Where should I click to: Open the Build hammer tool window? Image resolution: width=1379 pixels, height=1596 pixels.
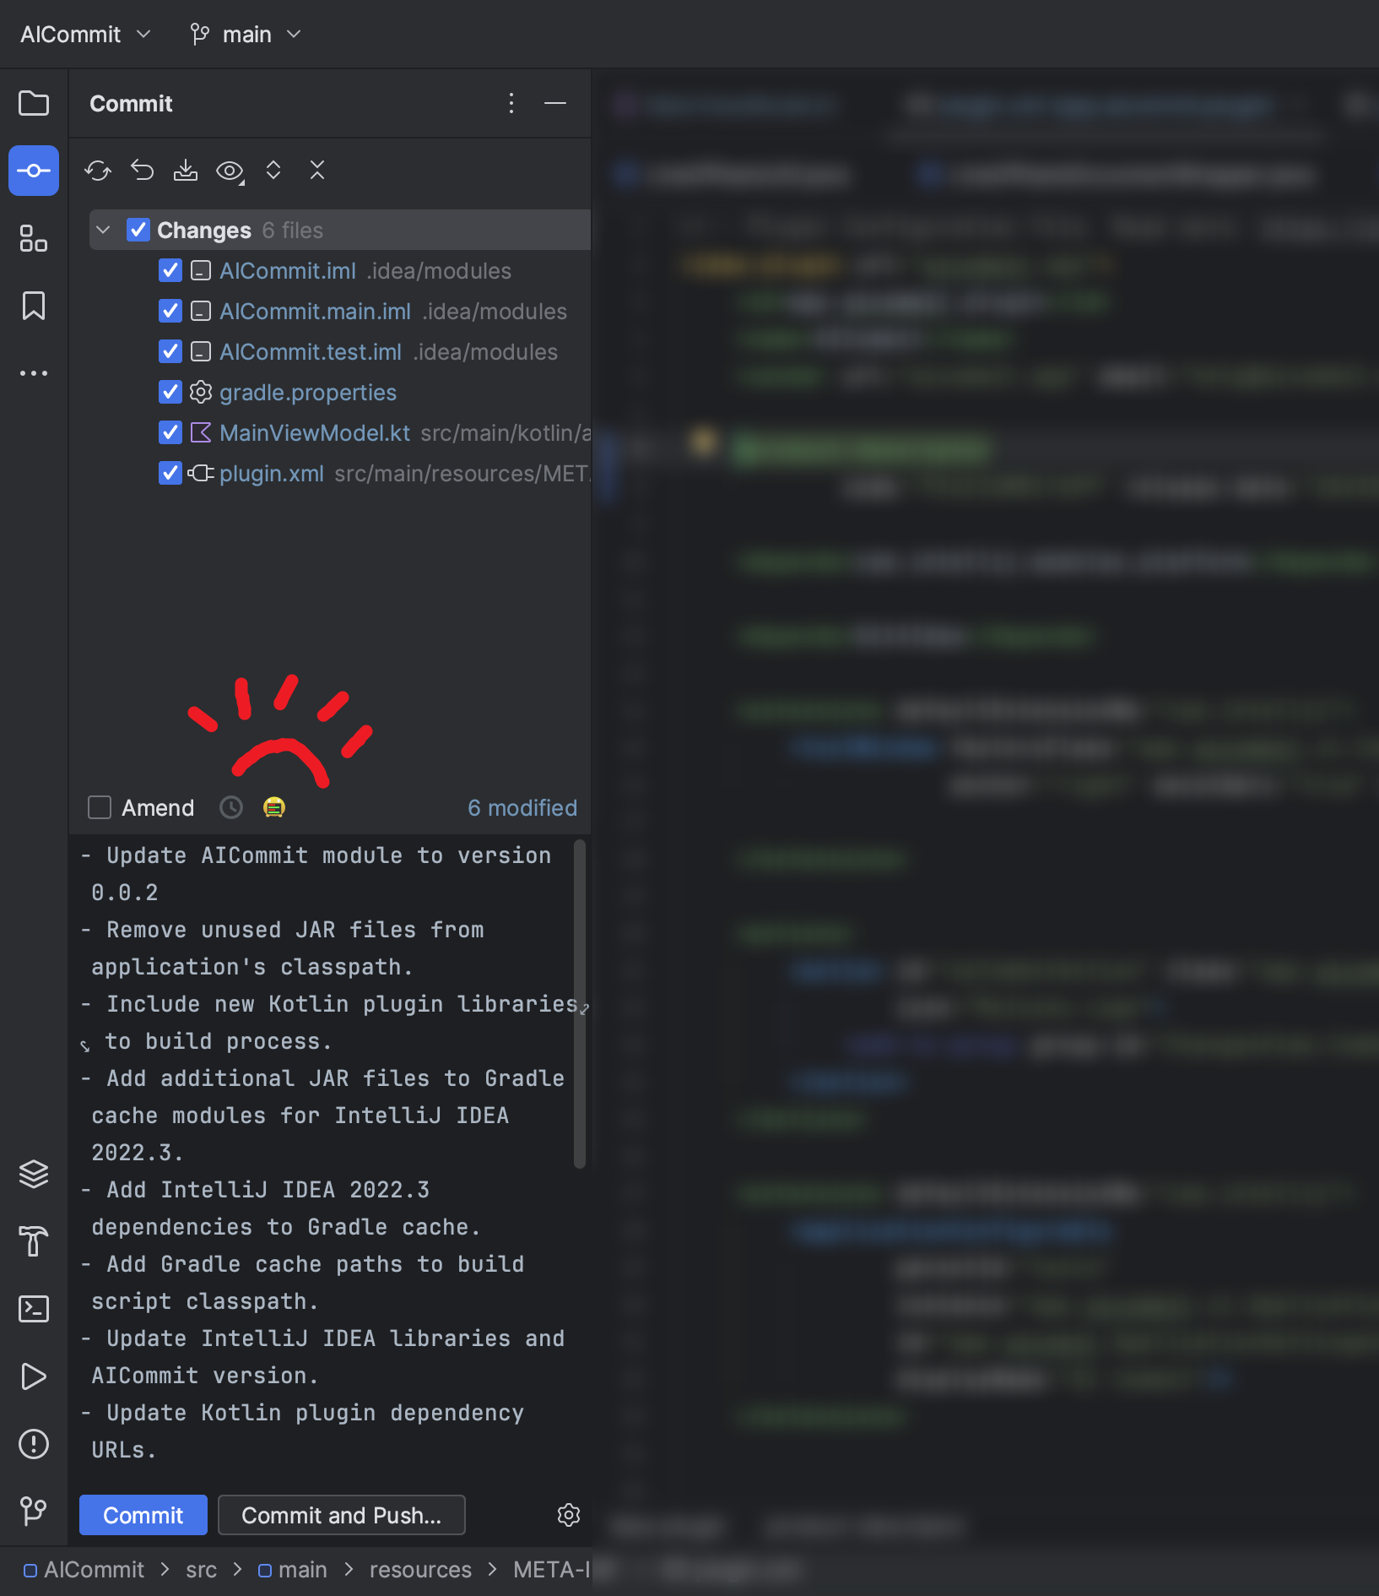pyautogui.click(x=34, y=1241)
